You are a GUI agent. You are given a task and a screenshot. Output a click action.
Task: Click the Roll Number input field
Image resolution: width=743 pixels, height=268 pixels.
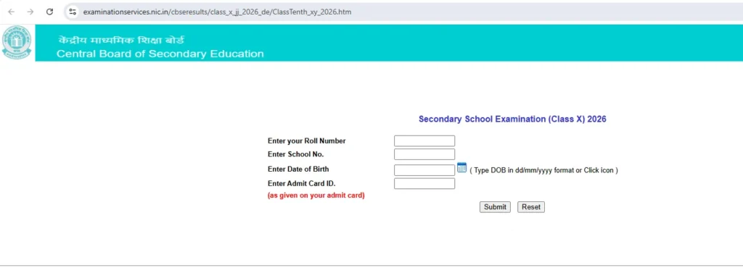tap(424, 141)
